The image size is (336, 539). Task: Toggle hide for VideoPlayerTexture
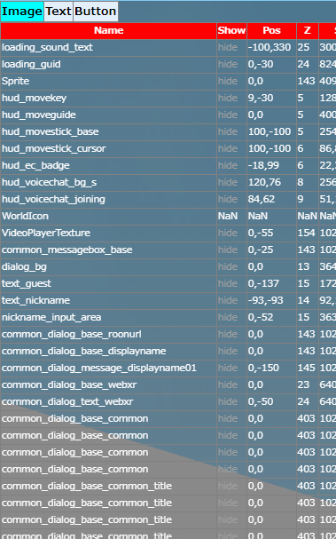[228, 233]
